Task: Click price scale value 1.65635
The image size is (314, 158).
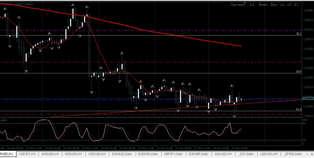Action: 308,58
